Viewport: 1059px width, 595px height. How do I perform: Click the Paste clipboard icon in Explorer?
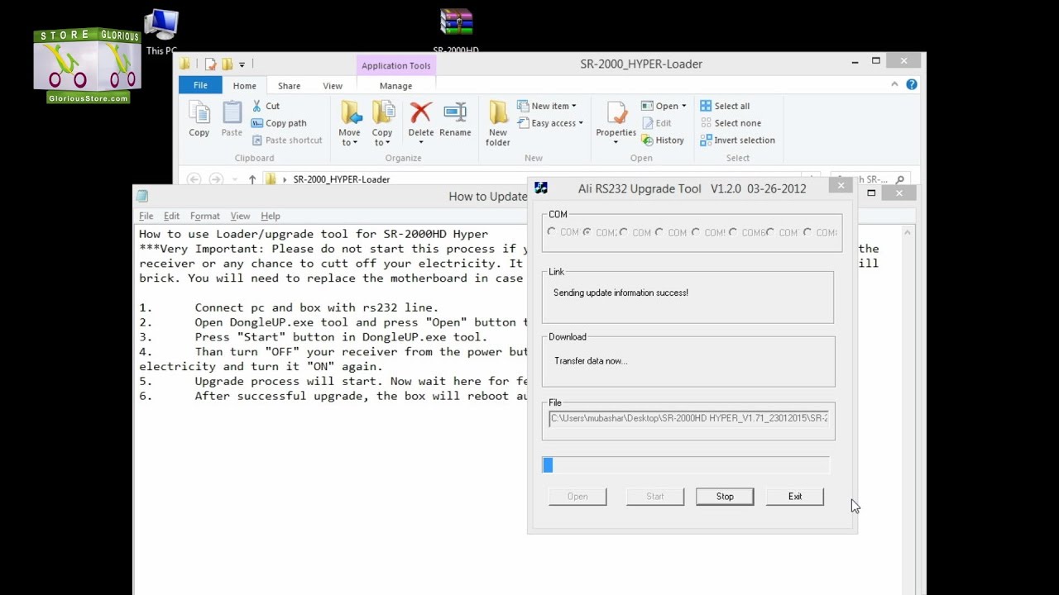click(x=232, y=118)
